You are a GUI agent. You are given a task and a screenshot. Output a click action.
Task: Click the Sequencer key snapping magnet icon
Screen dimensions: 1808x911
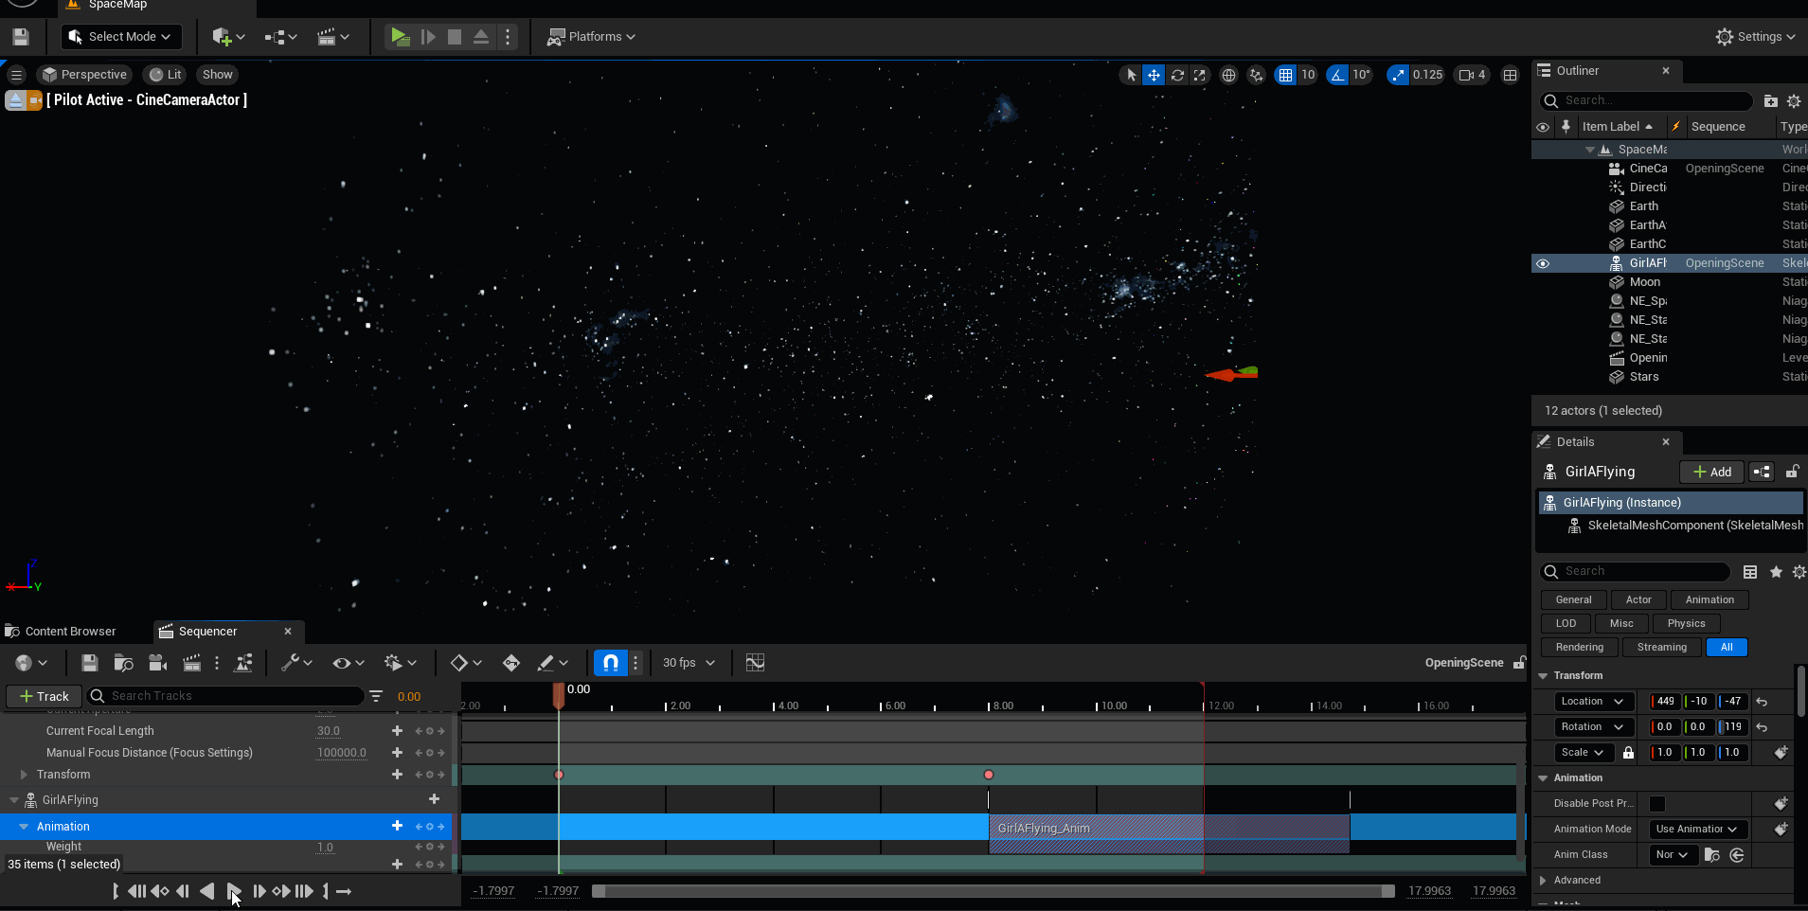click(611, 663)
